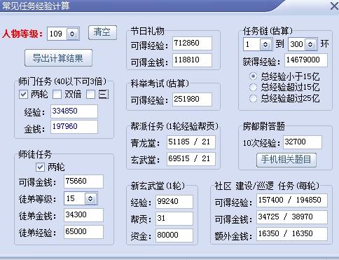Viewport: 339px width, 260px height.
Task: Select 总经验超过15亿 radio button
Action: (253, 87)
